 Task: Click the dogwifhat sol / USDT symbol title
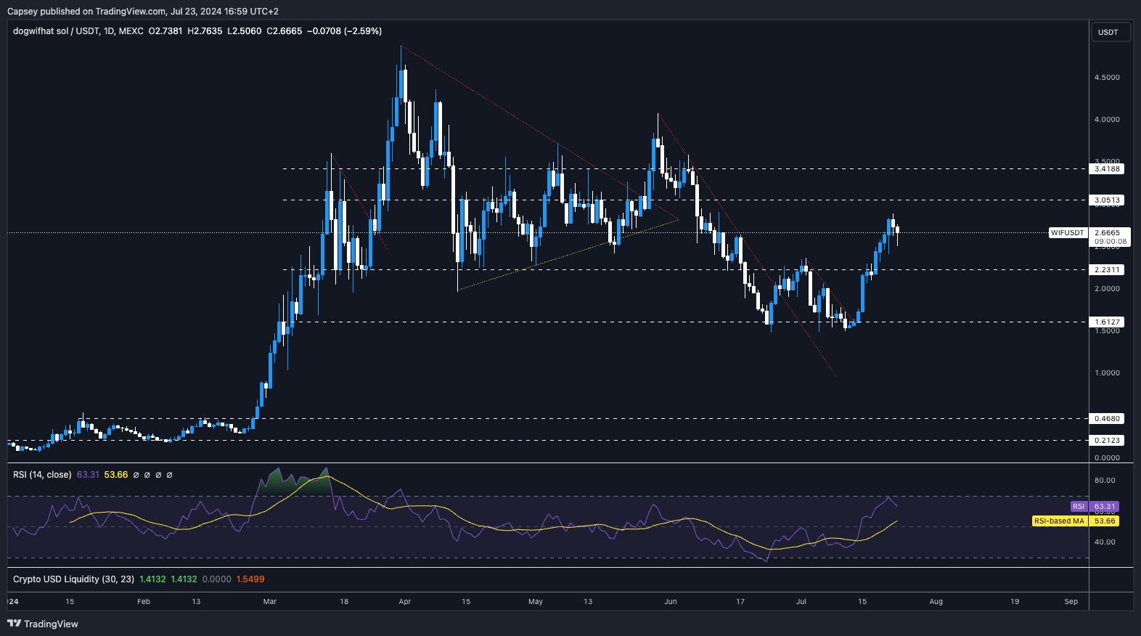(55, 31)
